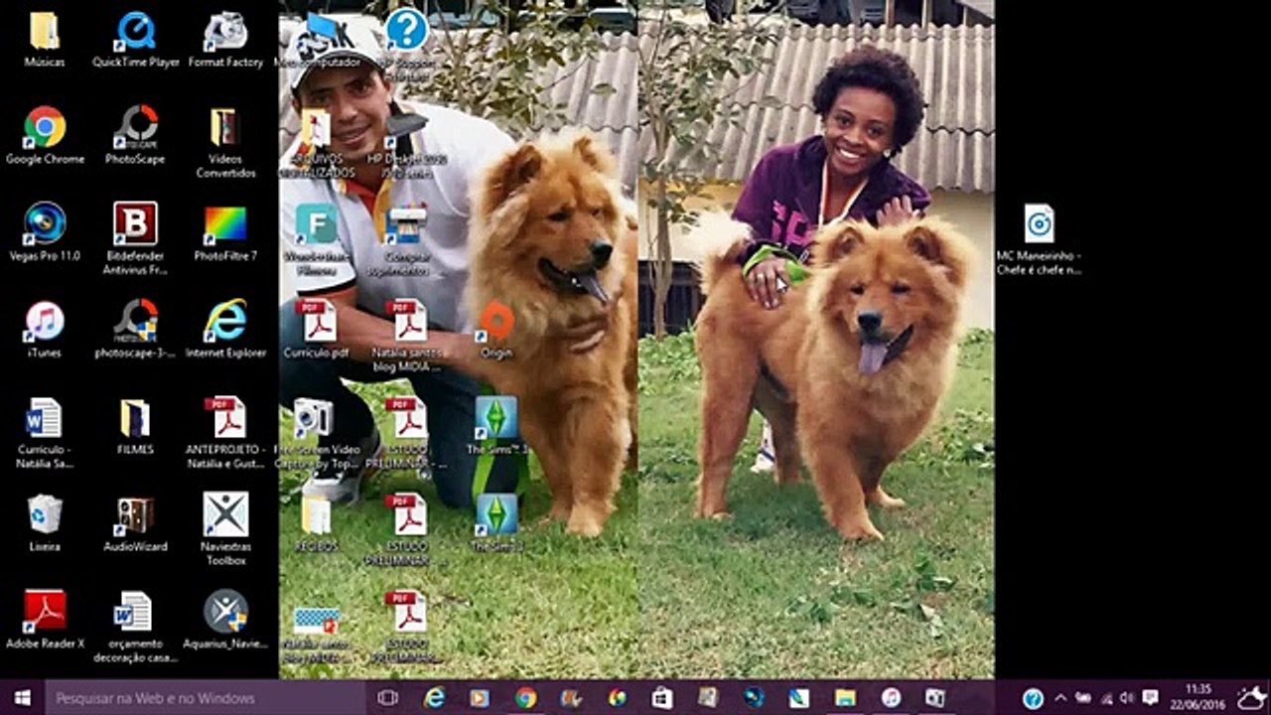This screenshot has width=1271, height=715.
Task: Select the Natália santos blog MIDIA PDF
Action: coord(407,336)
